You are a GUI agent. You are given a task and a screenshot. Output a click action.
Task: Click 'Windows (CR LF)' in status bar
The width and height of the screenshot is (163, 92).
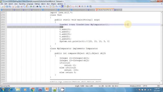click(135, 86)
